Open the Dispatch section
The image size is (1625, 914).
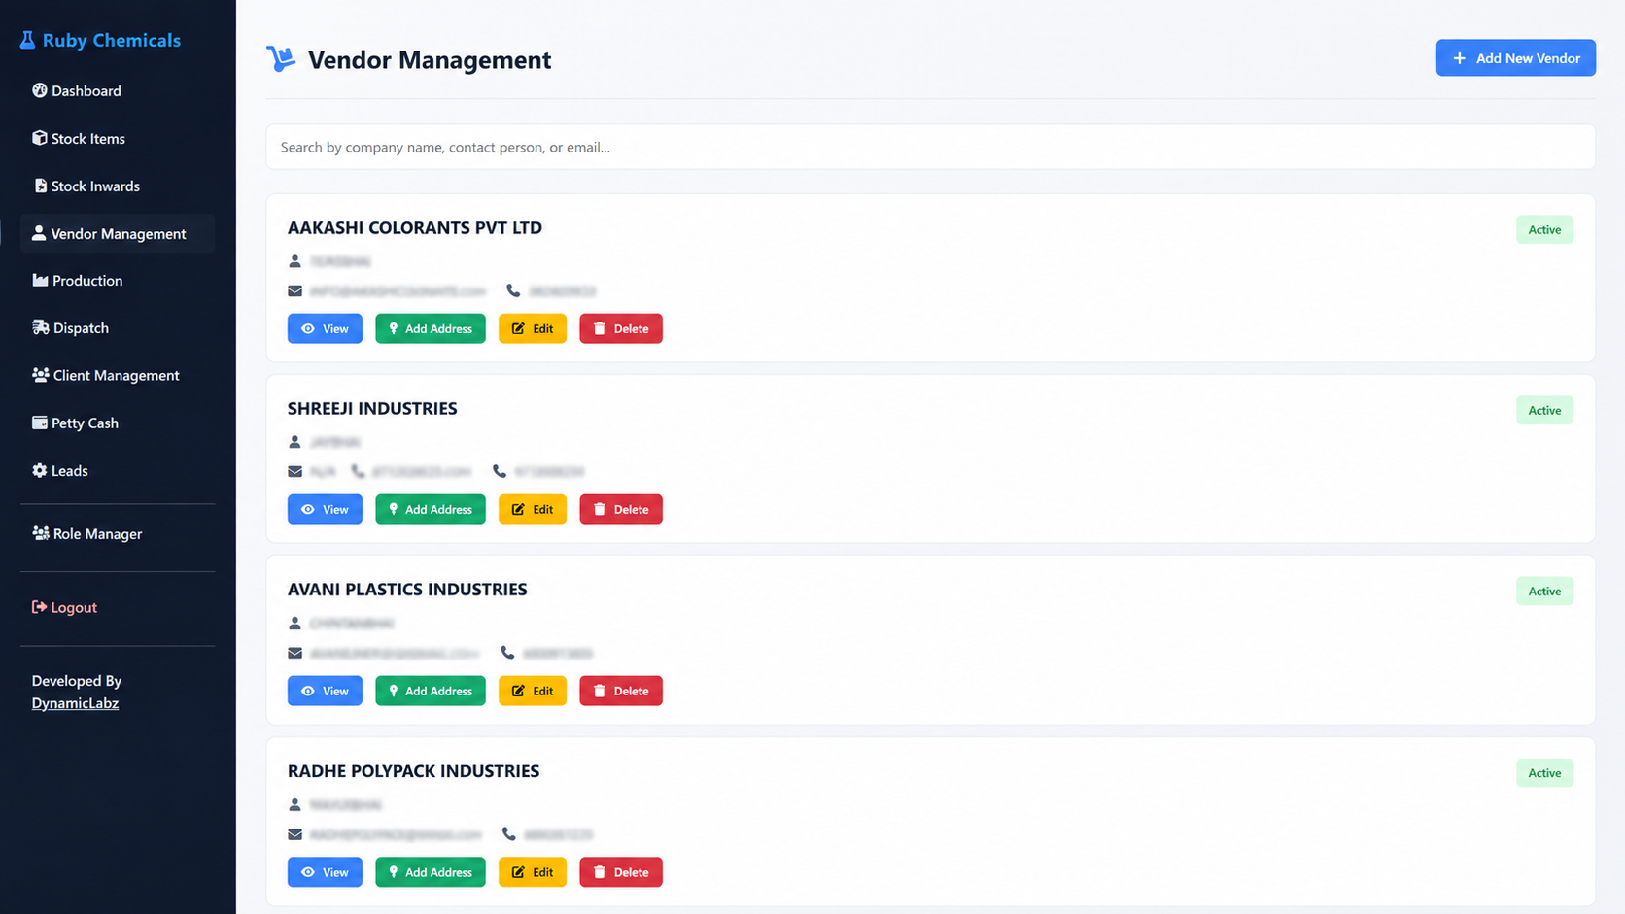118,327
